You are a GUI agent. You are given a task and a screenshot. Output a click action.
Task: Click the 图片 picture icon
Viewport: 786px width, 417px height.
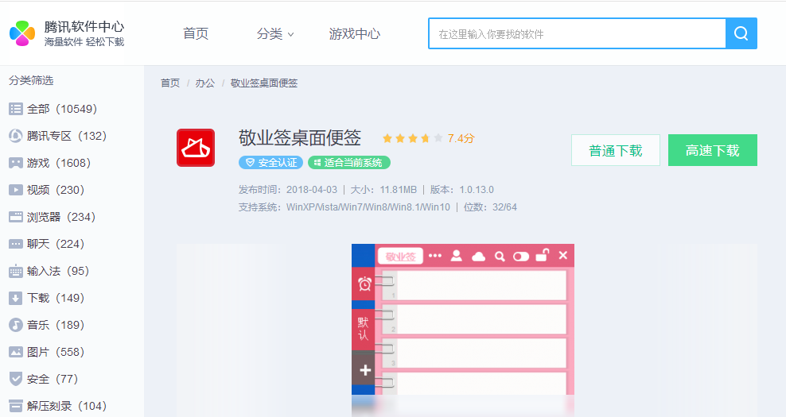(x=16, y=352)
